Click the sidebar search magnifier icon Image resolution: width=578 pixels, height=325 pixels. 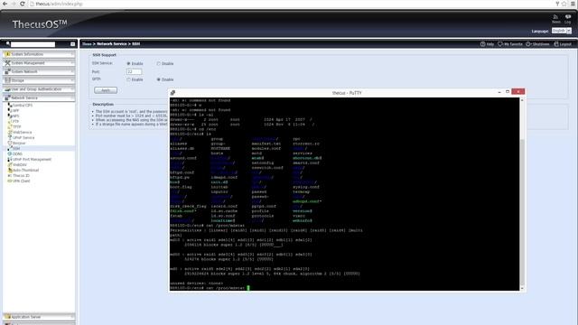[x=8, y=44]
